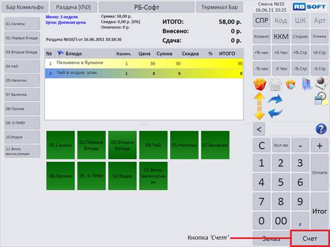Click the Колич. column header
The height and width of the screenshot is (247, 330).
pos(124,54)
